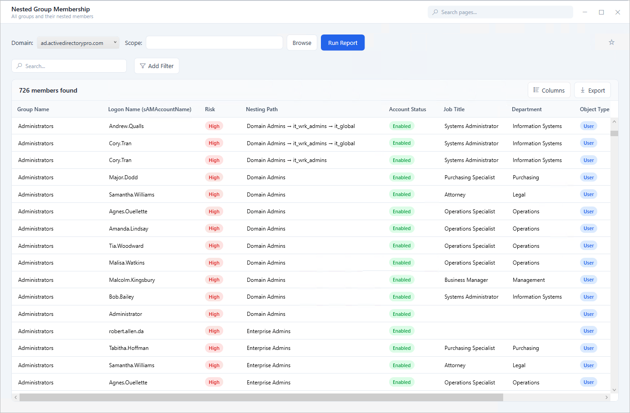Screen dimensions: 630x413
Task: Click the horizontal scrollbar left arrow
Action: [x=16, y=398]
